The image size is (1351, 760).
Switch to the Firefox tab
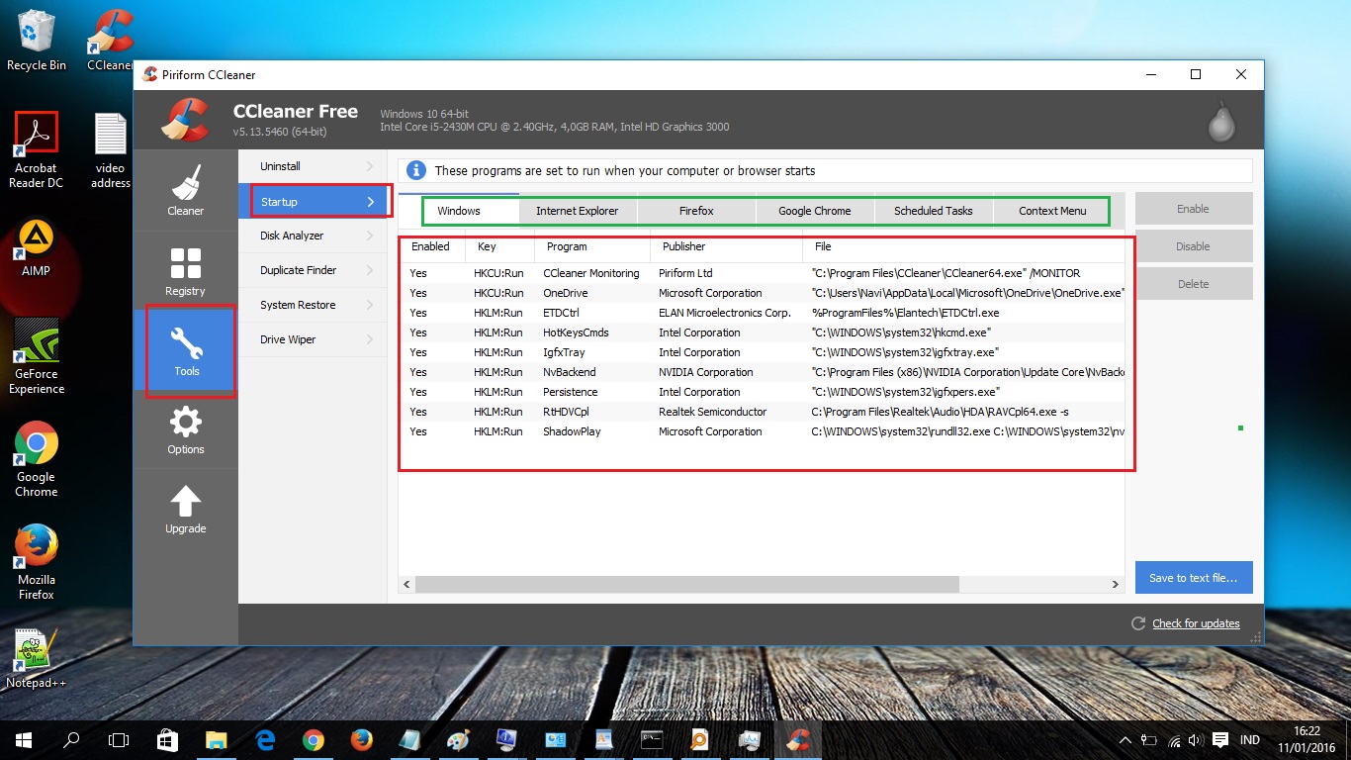tap(696, 211)
